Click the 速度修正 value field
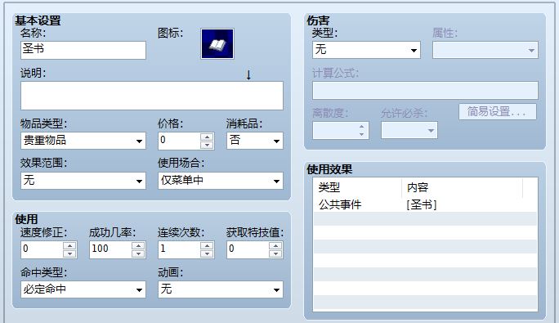This screenshot has width=559, height=323. [x=42, y=249]
